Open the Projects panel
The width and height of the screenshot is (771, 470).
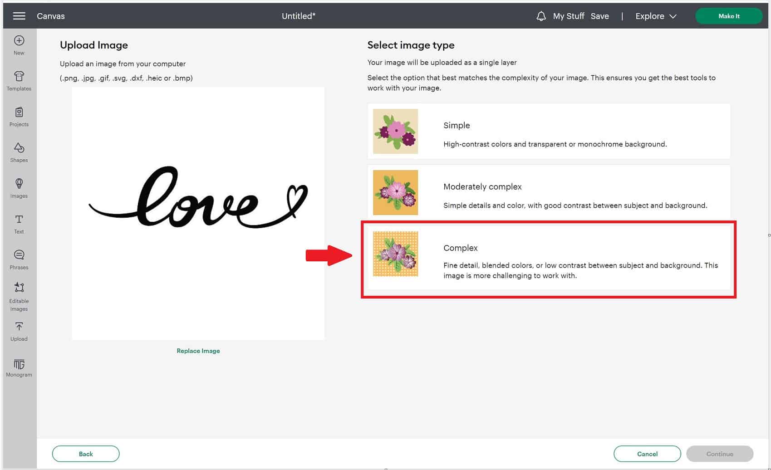pyautogui.click(x=19, y=116)
